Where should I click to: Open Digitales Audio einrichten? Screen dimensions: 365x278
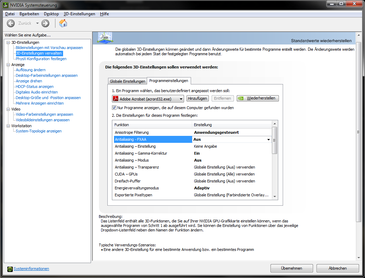tap(37, 92)
